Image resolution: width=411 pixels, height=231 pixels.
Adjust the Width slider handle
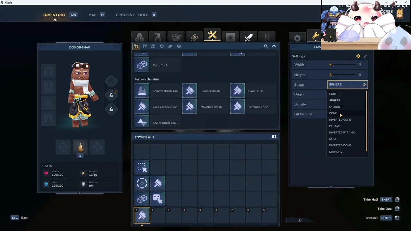coord(330,64)
